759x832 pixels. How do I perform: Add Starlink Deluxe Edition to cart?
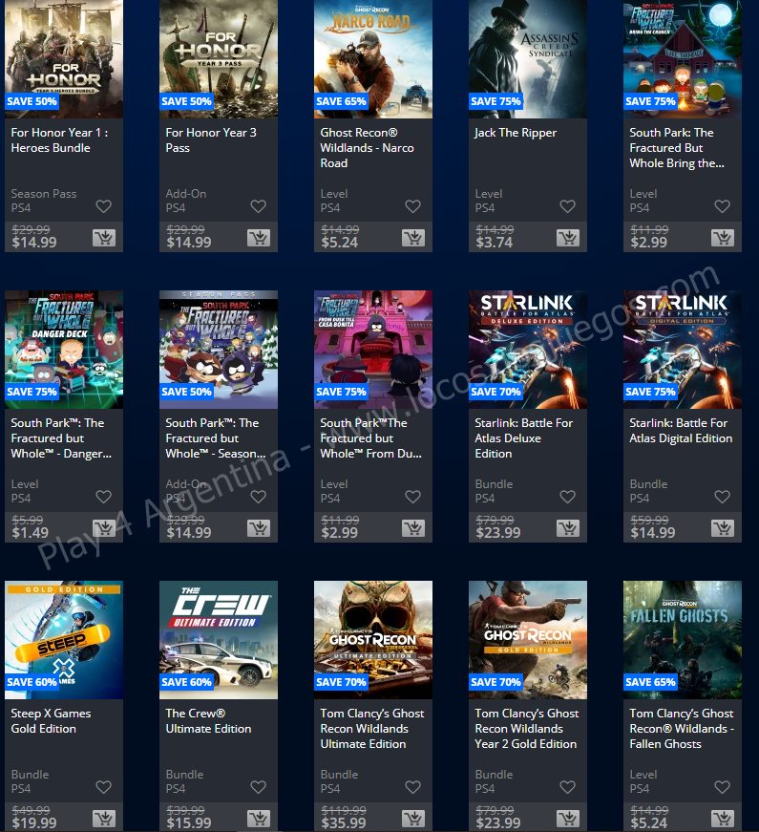(x=567, y=528)
